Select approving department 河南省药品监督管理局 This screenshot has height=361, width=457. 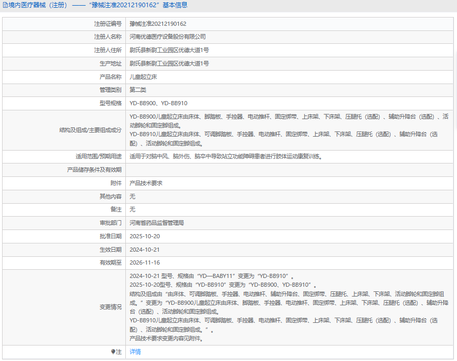tap(157, 223)
